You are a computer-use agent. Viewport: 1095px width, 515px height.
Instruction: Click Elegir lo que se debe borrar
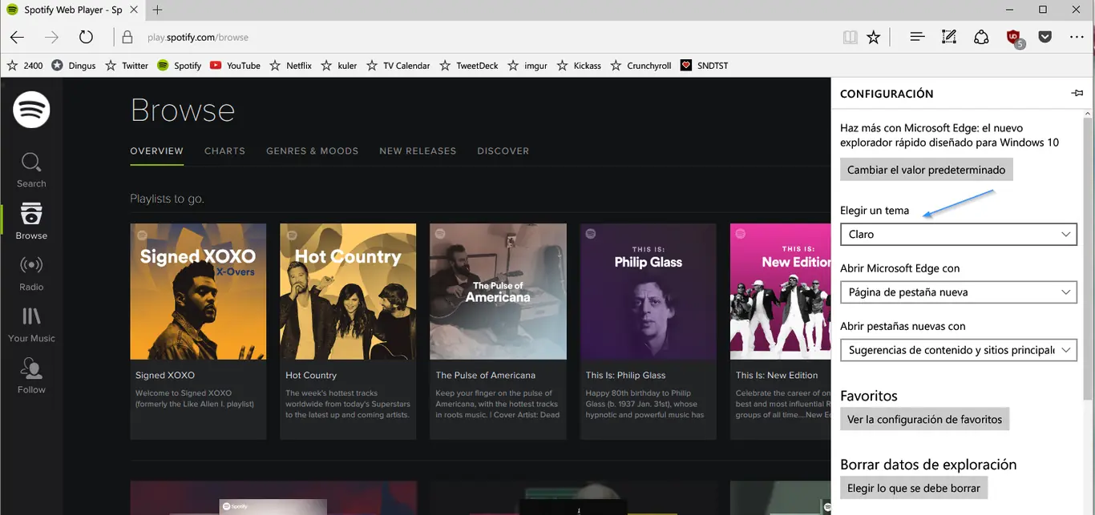click(914, 488)
